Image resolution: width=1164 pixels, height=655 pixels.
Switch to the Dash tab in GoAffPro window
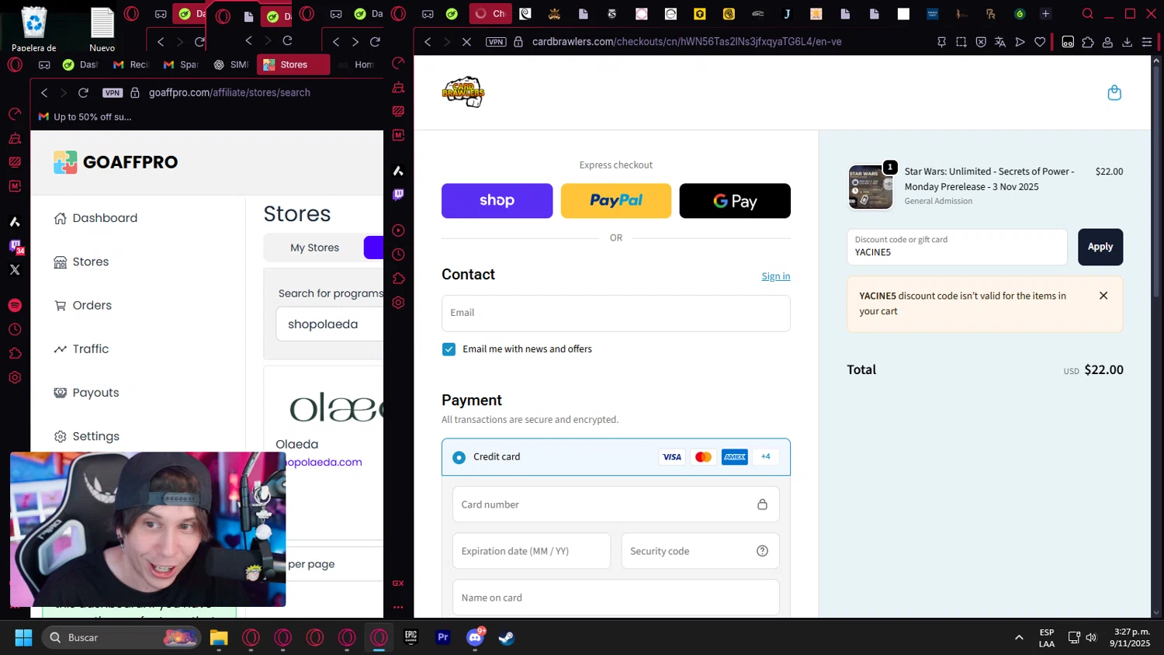click(x=81, y=64)
